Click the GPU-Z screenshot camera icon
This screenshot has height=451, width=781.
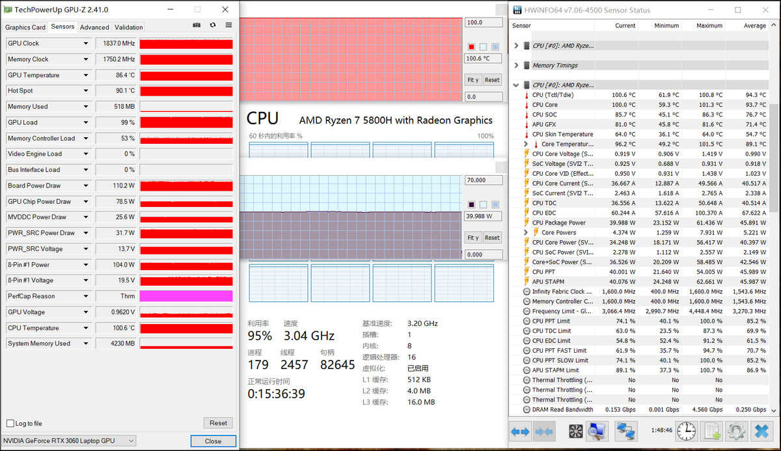point(197,25)
